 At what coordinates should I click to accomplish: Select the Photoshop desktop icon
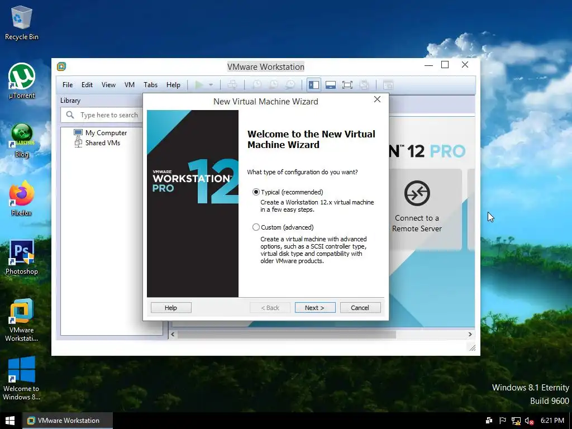pyautogui.click(x=22, y=258)
